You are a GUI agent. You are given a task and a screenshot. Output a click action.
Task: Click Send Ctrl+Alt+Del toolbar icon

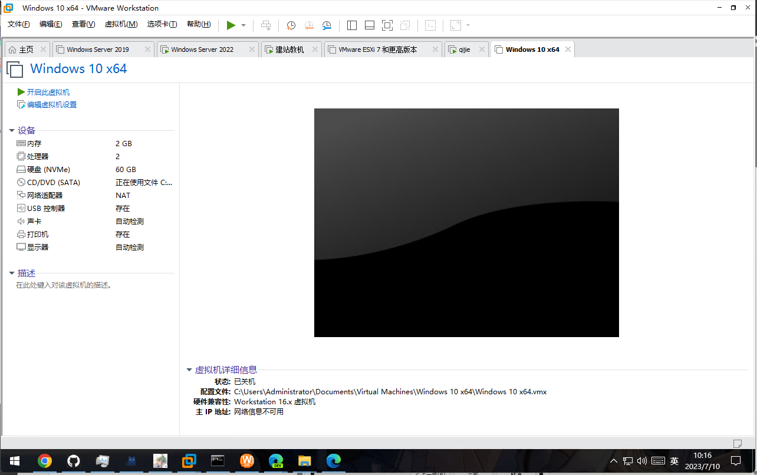tap(266, 25)
